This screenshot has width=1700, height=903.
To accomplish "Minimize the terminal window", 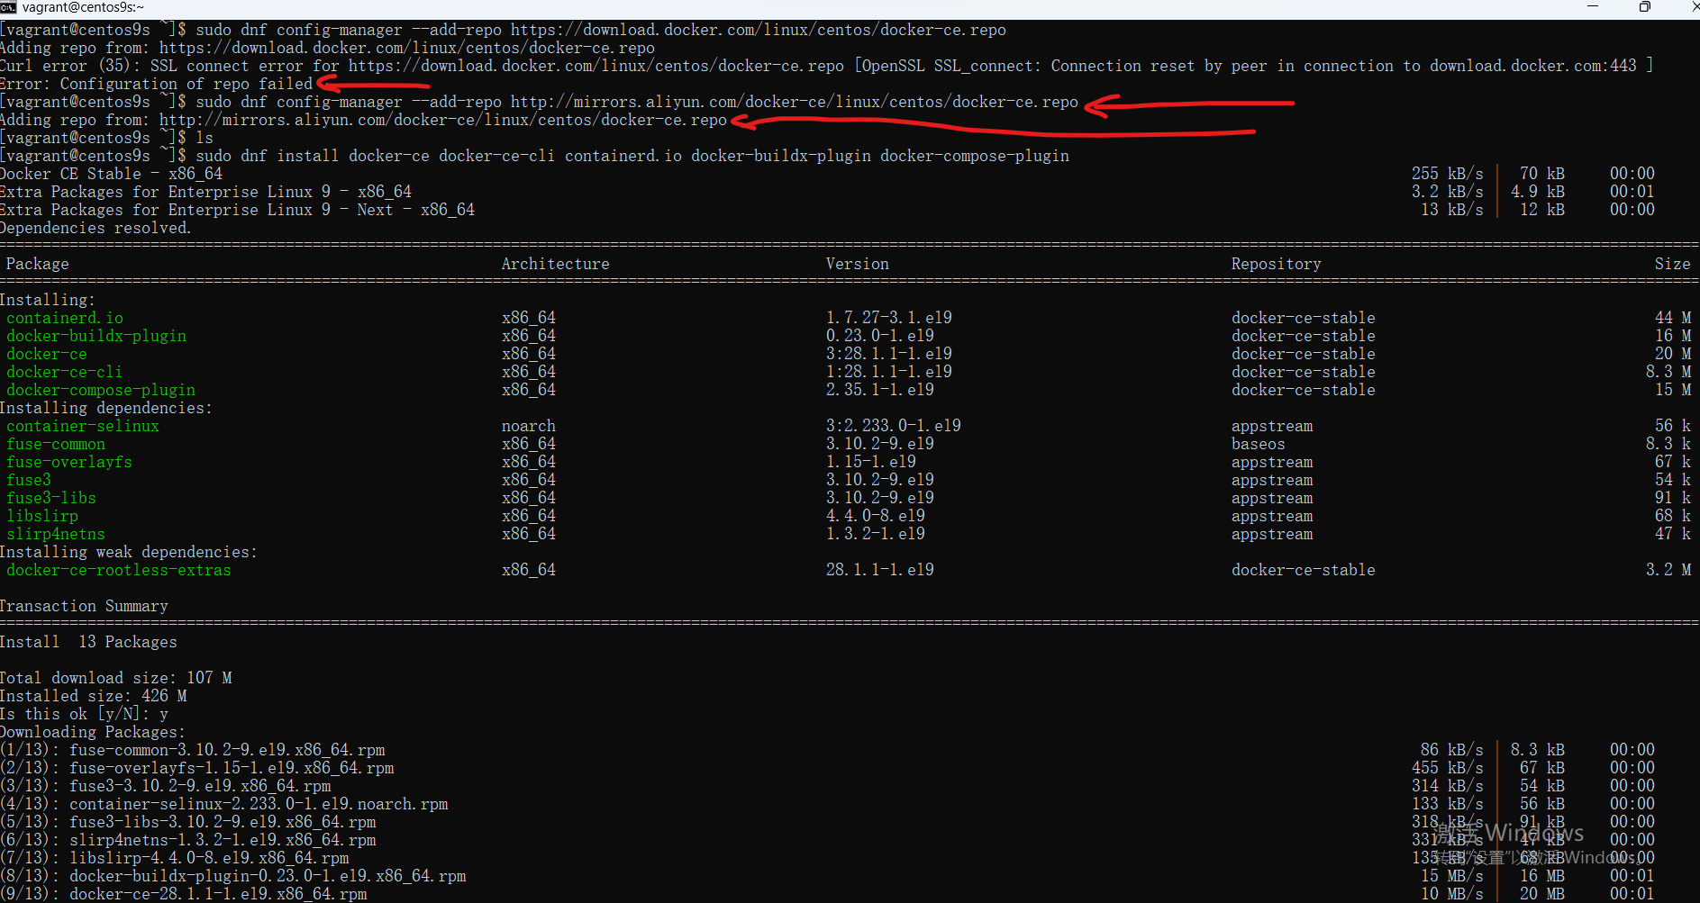I will click(x=1592, y=7).
